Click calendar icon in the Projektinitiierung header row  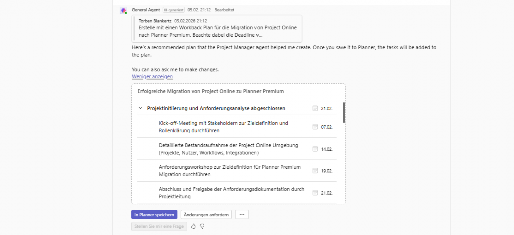(315, 108)
